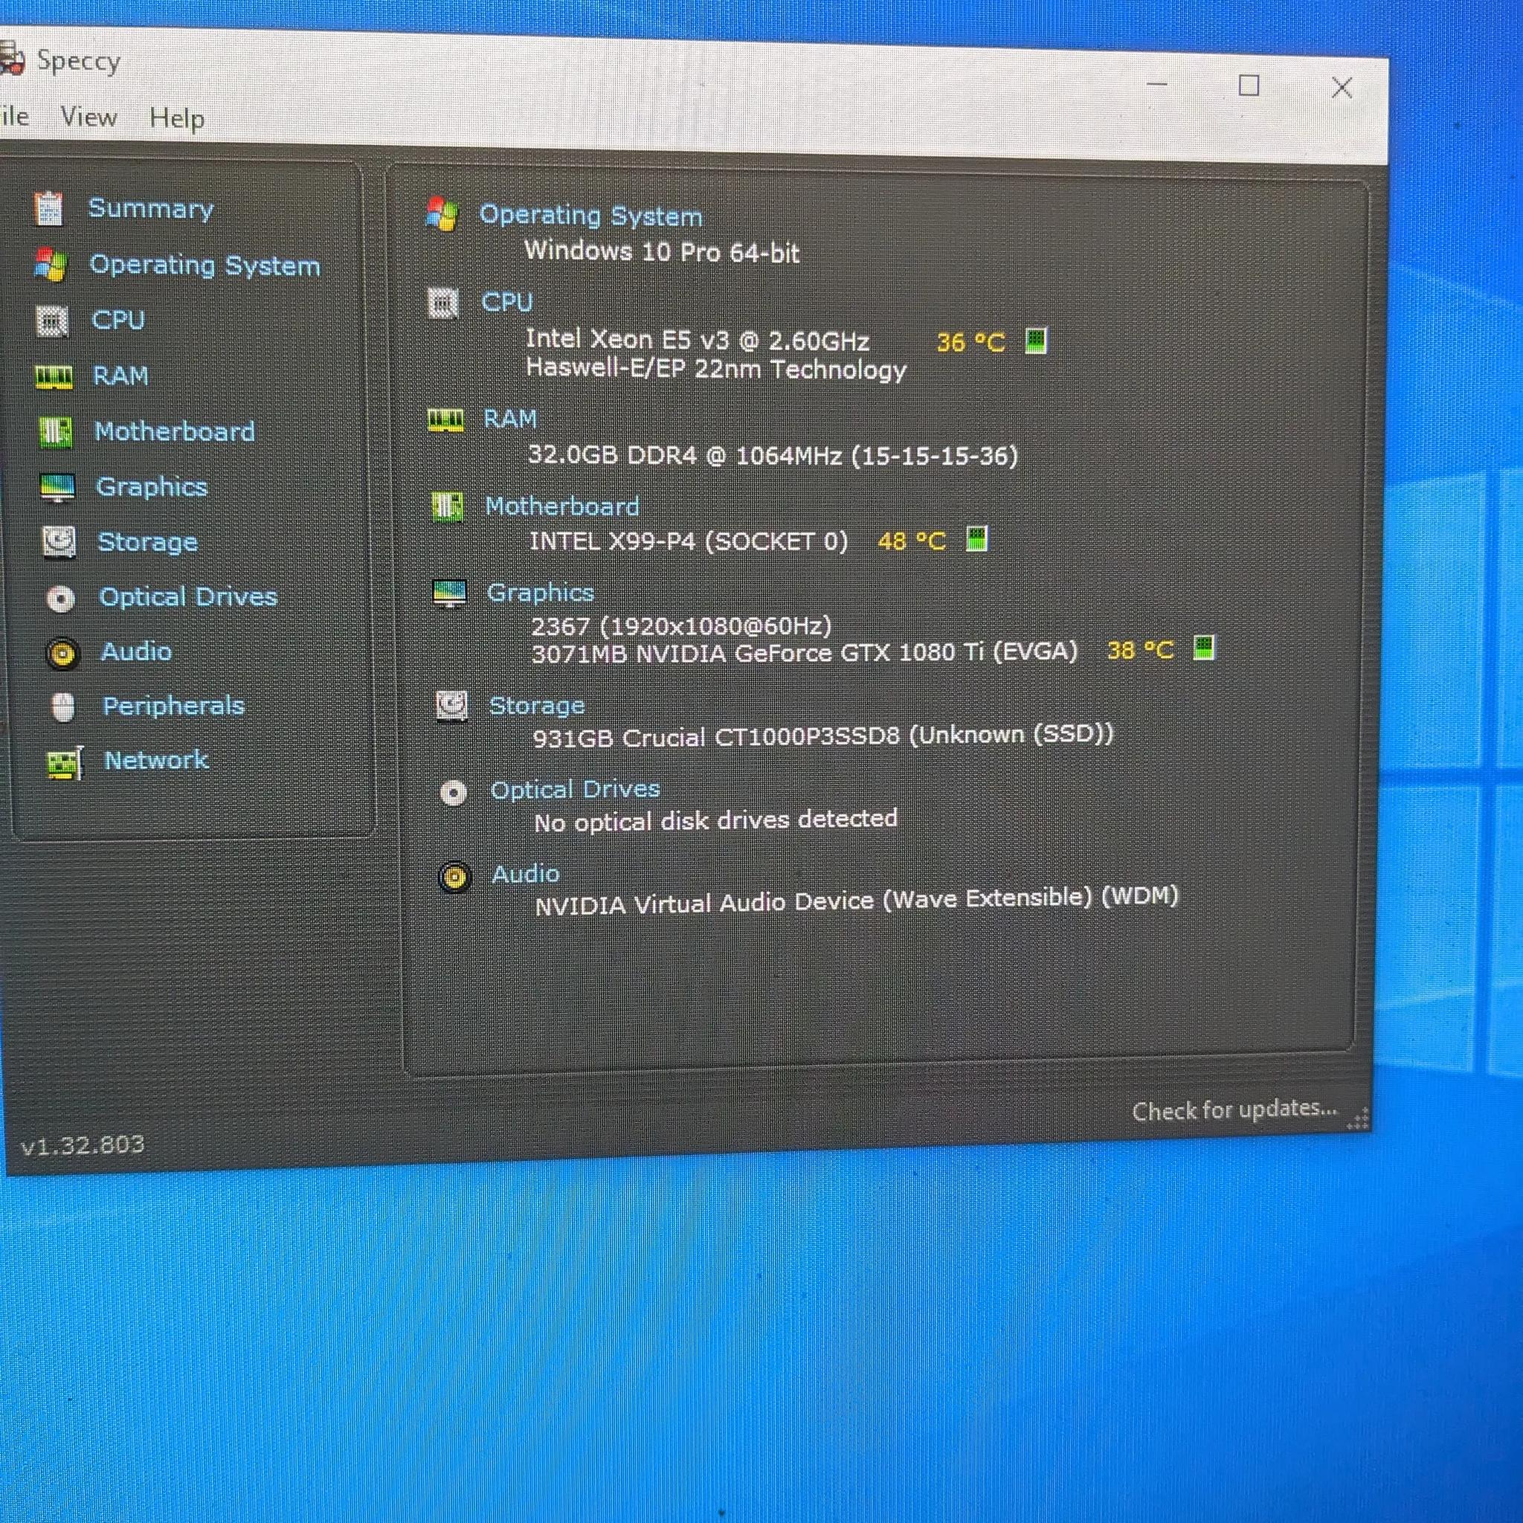1523x1523 pixels.
Task: Click the CPU heading link in summary
Action: coord(508,302)
